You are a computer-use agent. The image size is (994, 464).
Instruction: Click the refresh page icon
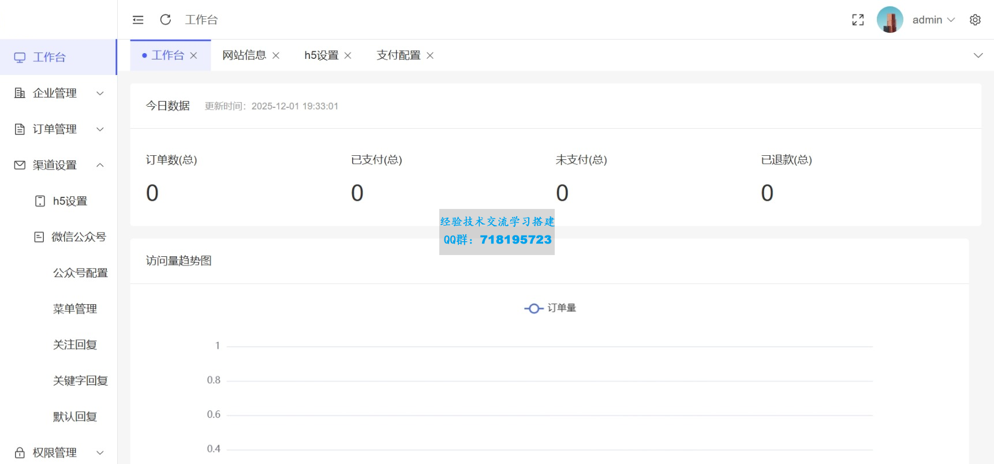point(166,20)
